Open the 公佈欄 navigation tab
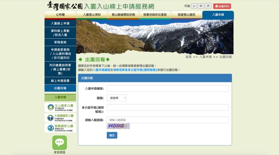The width and height of the screenshot is (279, 155). tap(60, 15)
